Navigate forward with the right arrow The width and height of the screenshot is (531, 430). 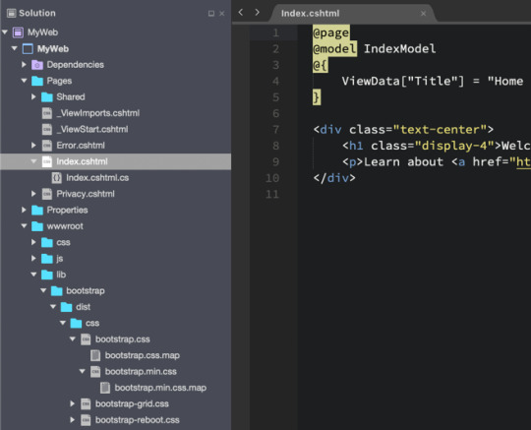pyautogui.click(x=257, y=13)
